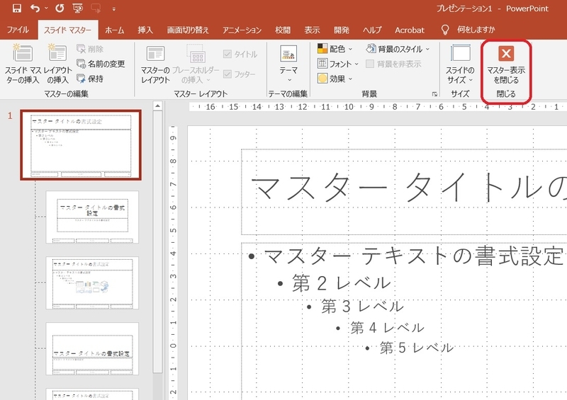Click the Save icon in title bar

17,8
